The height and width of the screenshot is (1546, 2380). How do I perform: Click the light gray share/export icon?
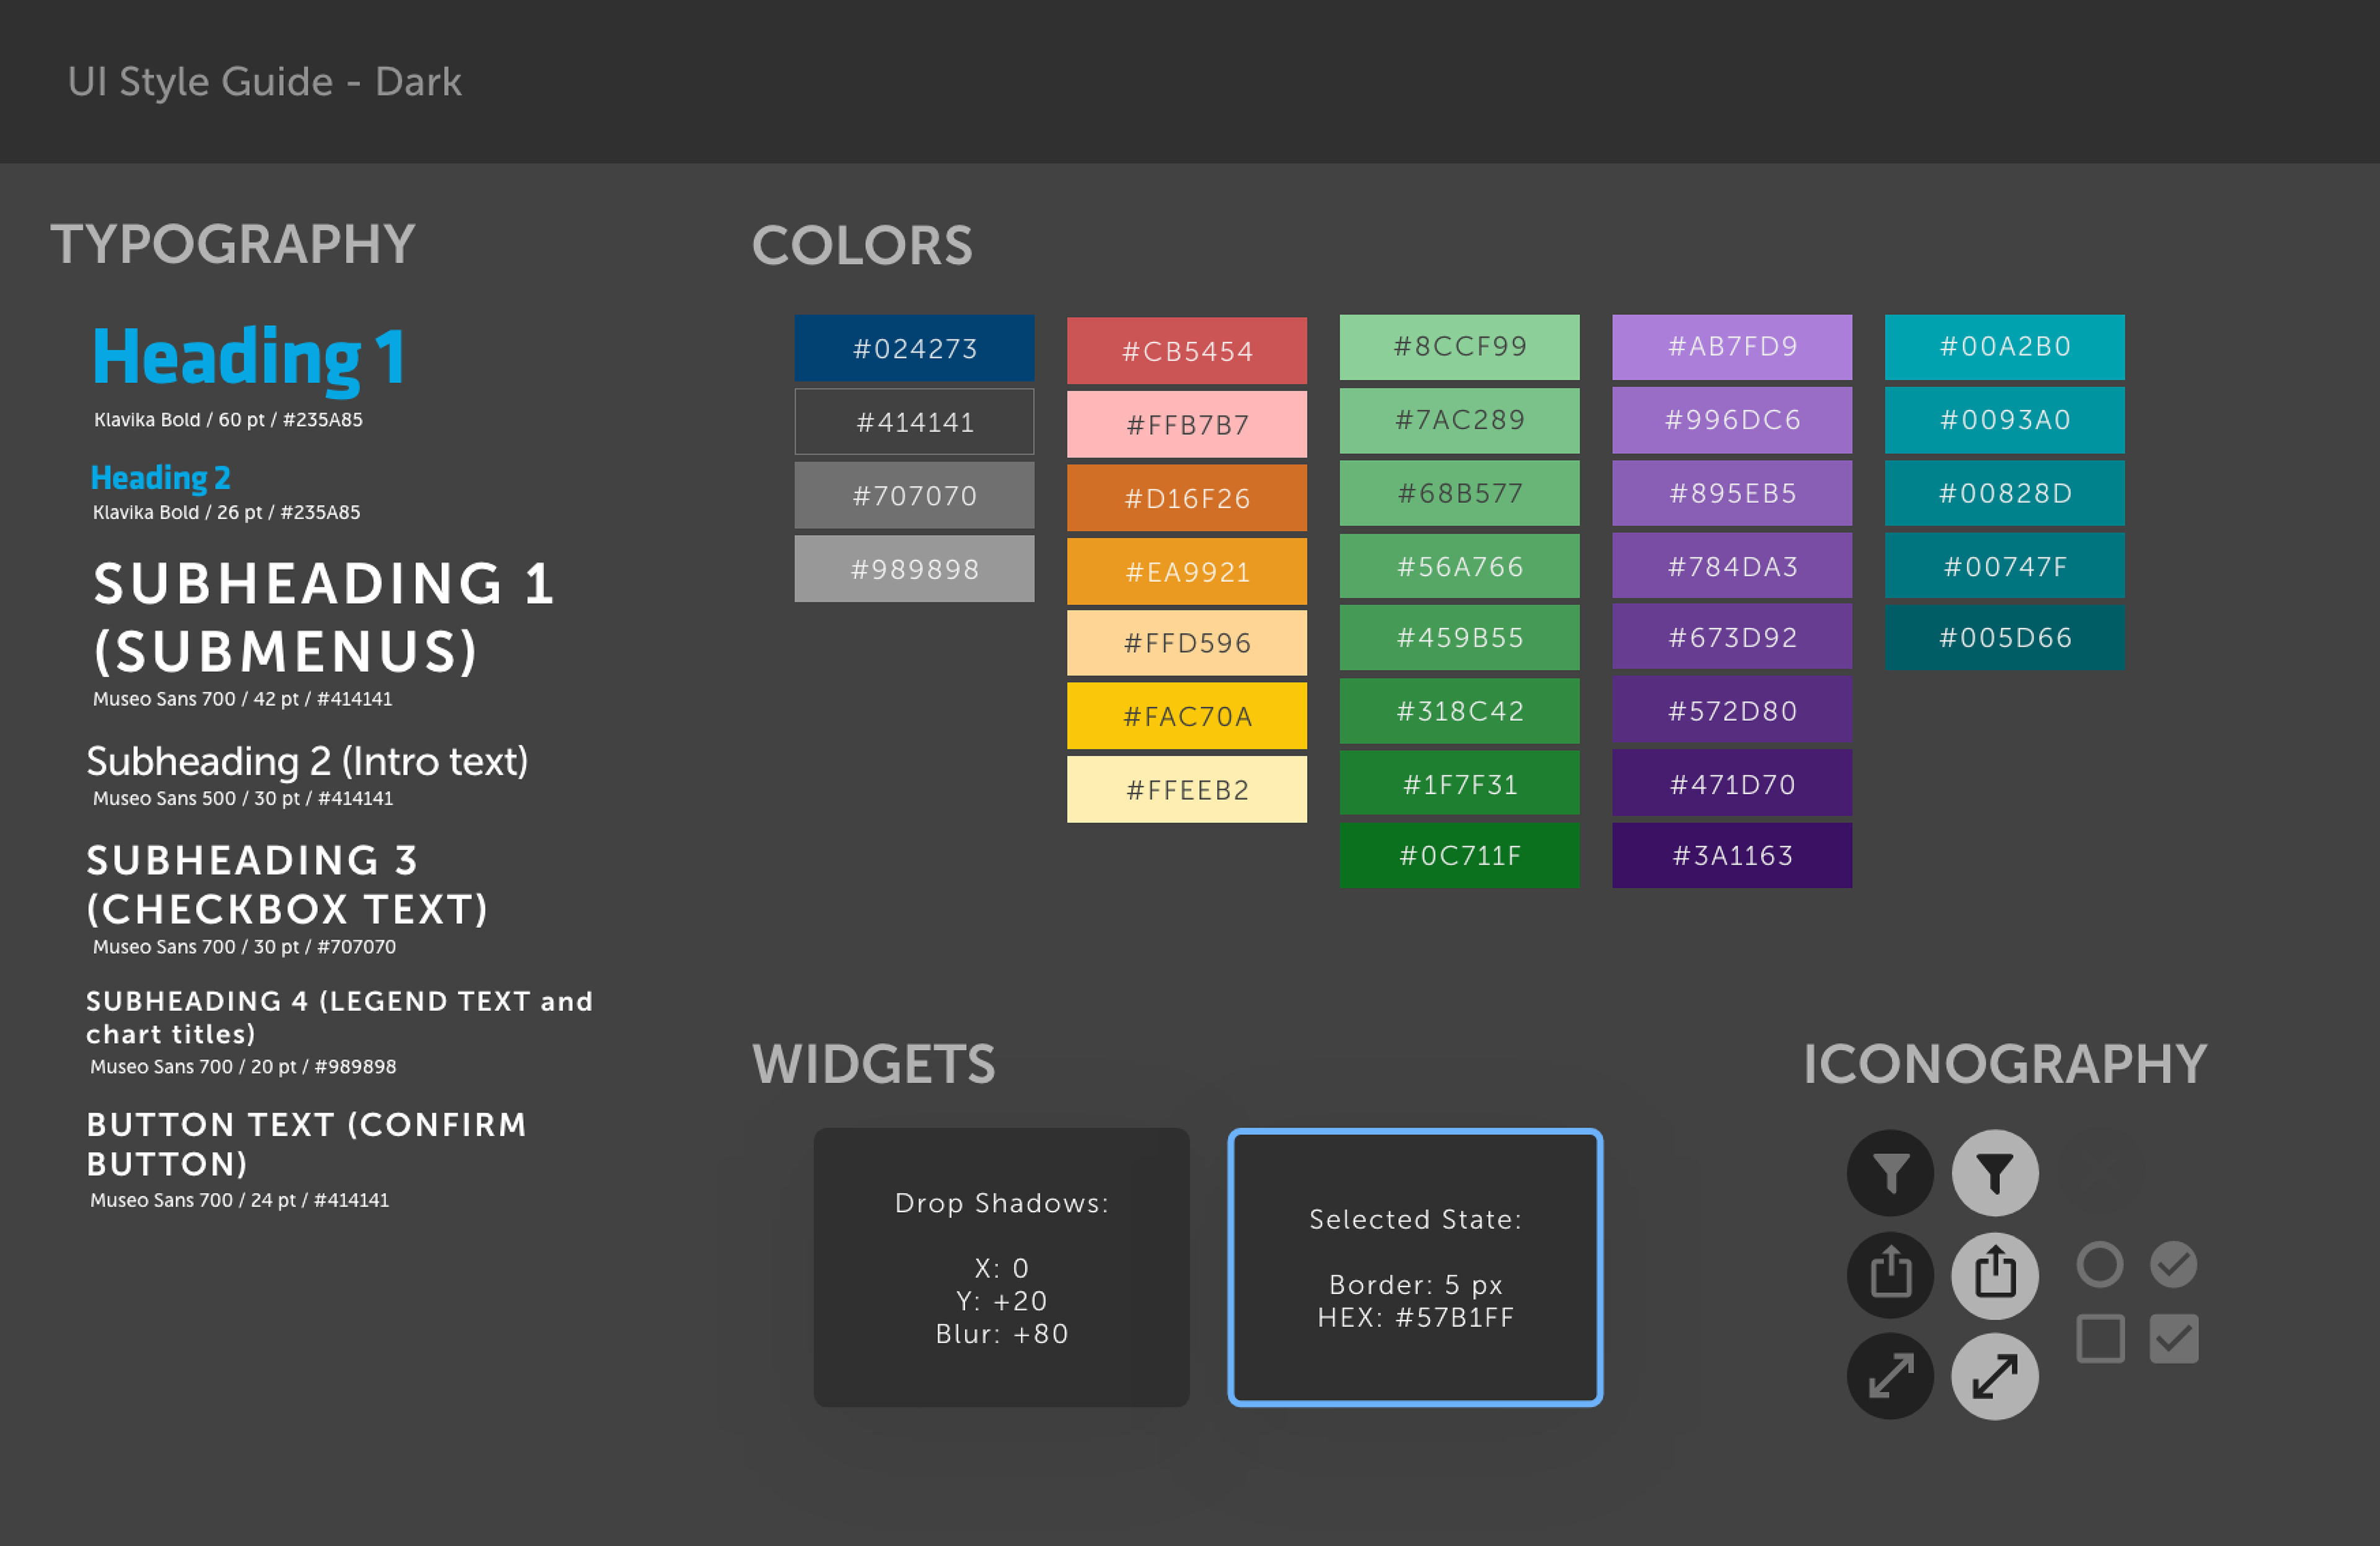(1995, 1275)
